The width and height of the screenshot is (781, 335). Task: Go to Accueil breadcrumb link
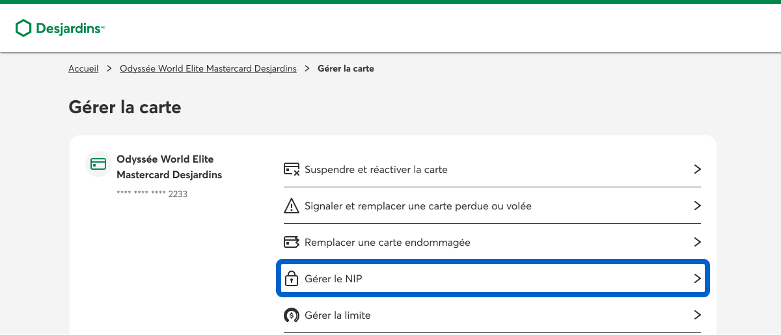(x=83, y=68)
